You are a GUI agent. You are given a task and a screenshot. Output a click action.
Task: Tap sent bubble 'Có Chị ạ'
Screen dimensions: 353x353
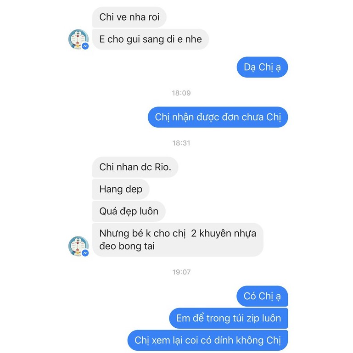262,296
